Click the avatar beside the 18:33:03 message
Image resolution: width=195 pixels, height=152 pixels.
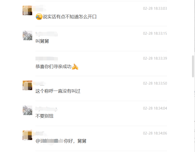(27, 10)
